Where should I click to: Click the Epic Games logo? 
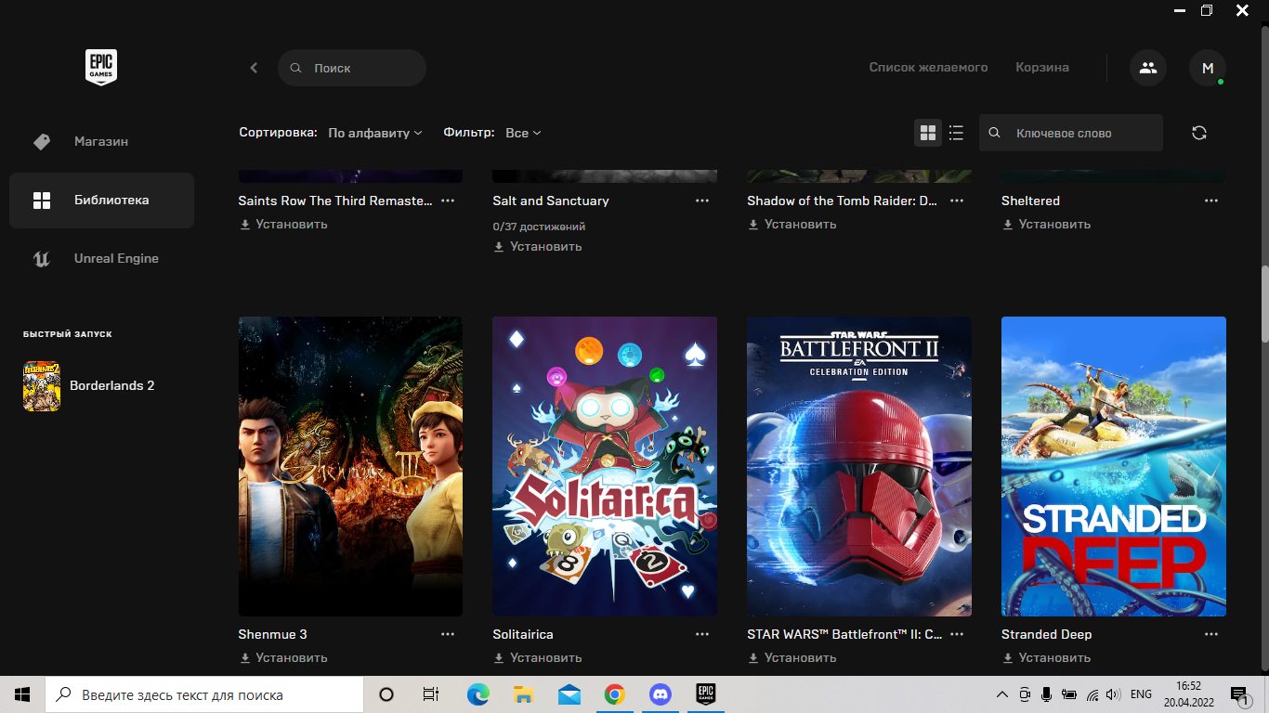click(101, 68)
